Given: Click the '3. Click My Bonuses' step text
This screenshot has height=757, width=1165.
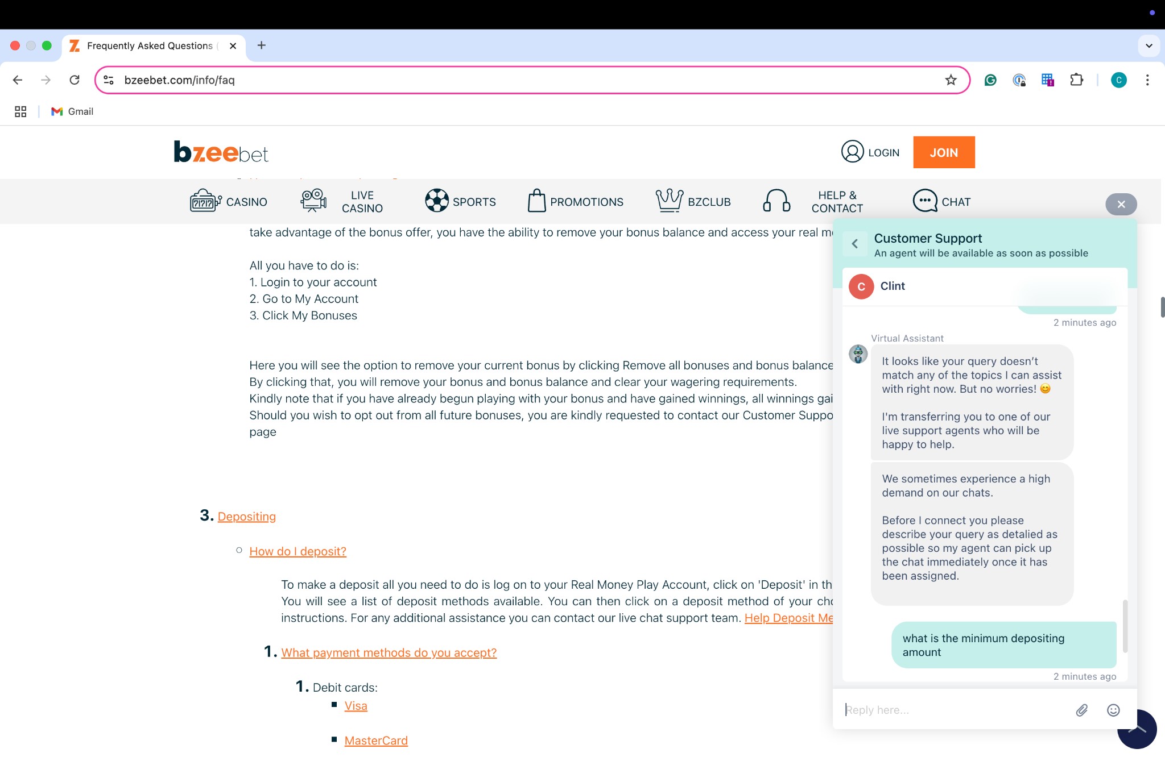Looking at the screenshot, I should coord(303,315).
